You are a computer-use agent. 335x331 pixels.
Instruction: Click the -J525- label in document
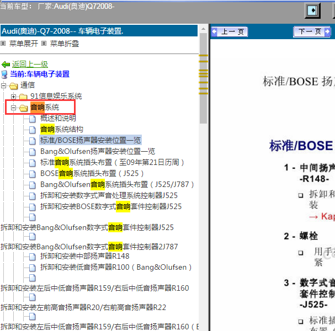313,305
